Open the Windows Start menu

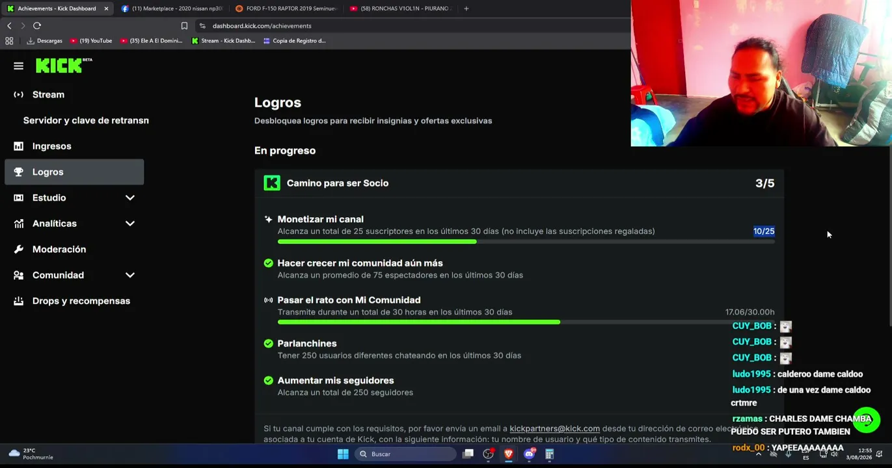[343, 454]
